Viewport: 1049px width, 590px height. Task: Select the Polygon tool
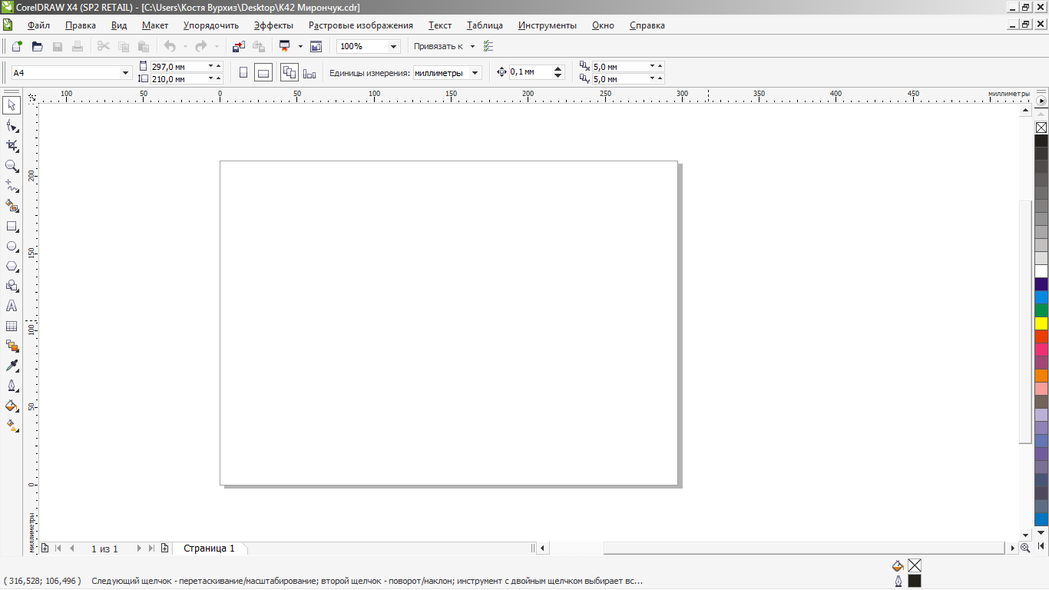coord(12,266)
